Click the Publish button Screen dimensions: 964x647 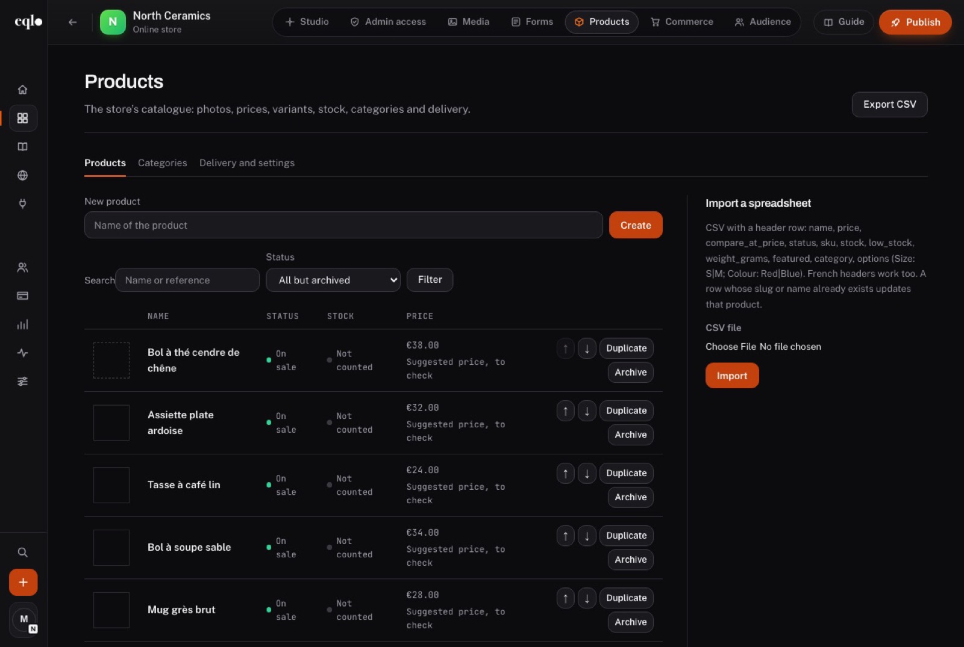pos(915,22)
